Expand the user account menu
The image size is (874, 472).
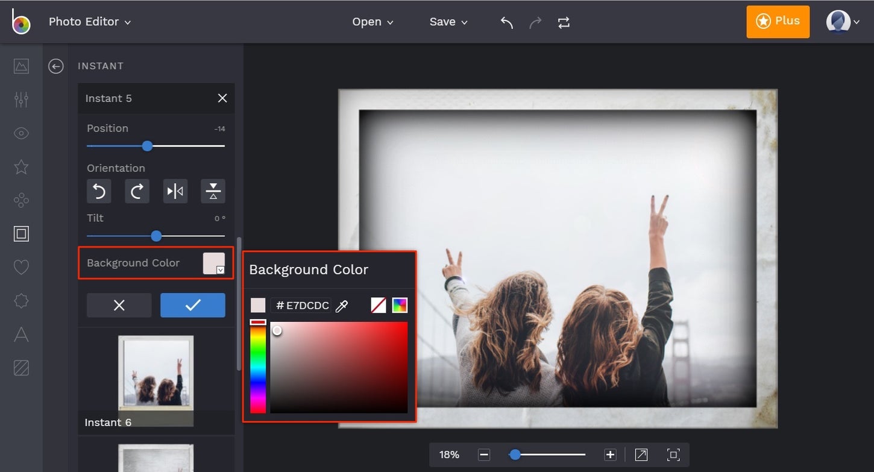pos(843,22)
